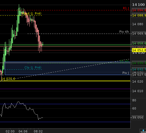Select the upper blue RSI threshold line
Image resolution: width=146 pixels, height=133 pixels.
coord(65,104)
